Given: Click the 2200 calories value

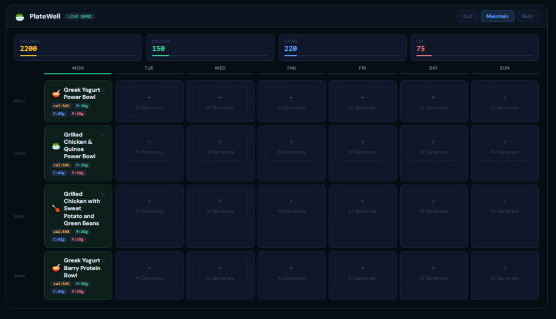Looking at the screenshot, I should 28,49.
